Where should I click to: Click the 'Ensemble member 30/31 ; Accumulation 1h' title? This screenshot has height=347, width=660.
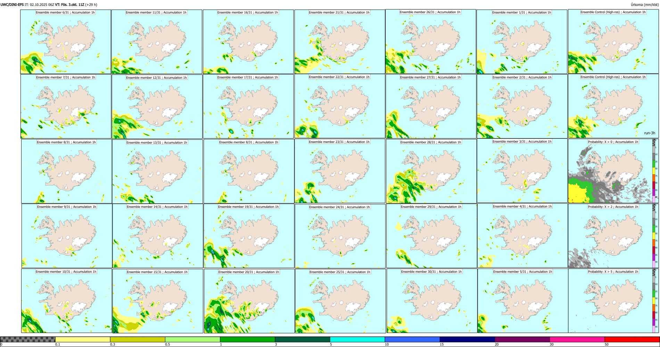coord(431,272)
